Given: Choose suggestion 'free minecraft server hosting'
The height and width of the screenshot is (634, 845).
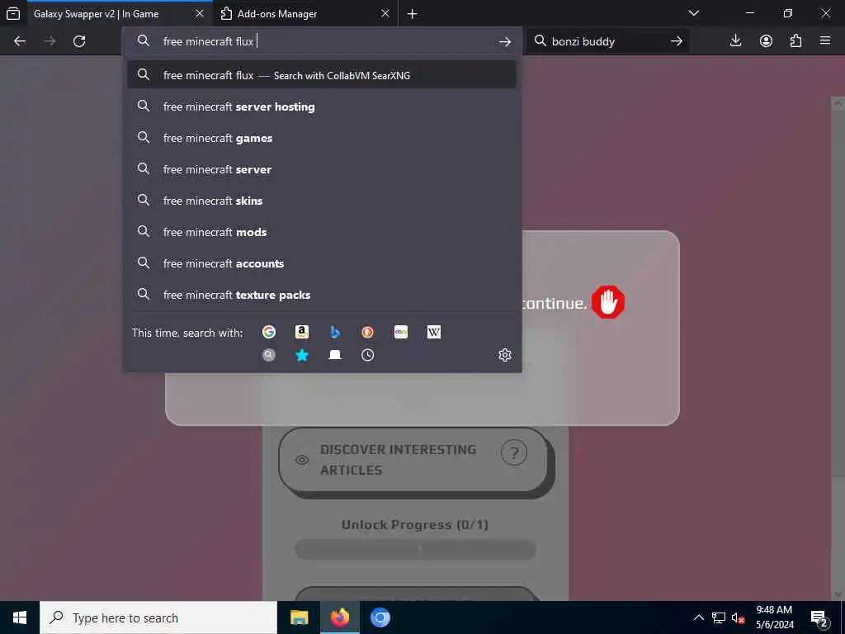Looking at the screenshot, I should pos(322,106).
